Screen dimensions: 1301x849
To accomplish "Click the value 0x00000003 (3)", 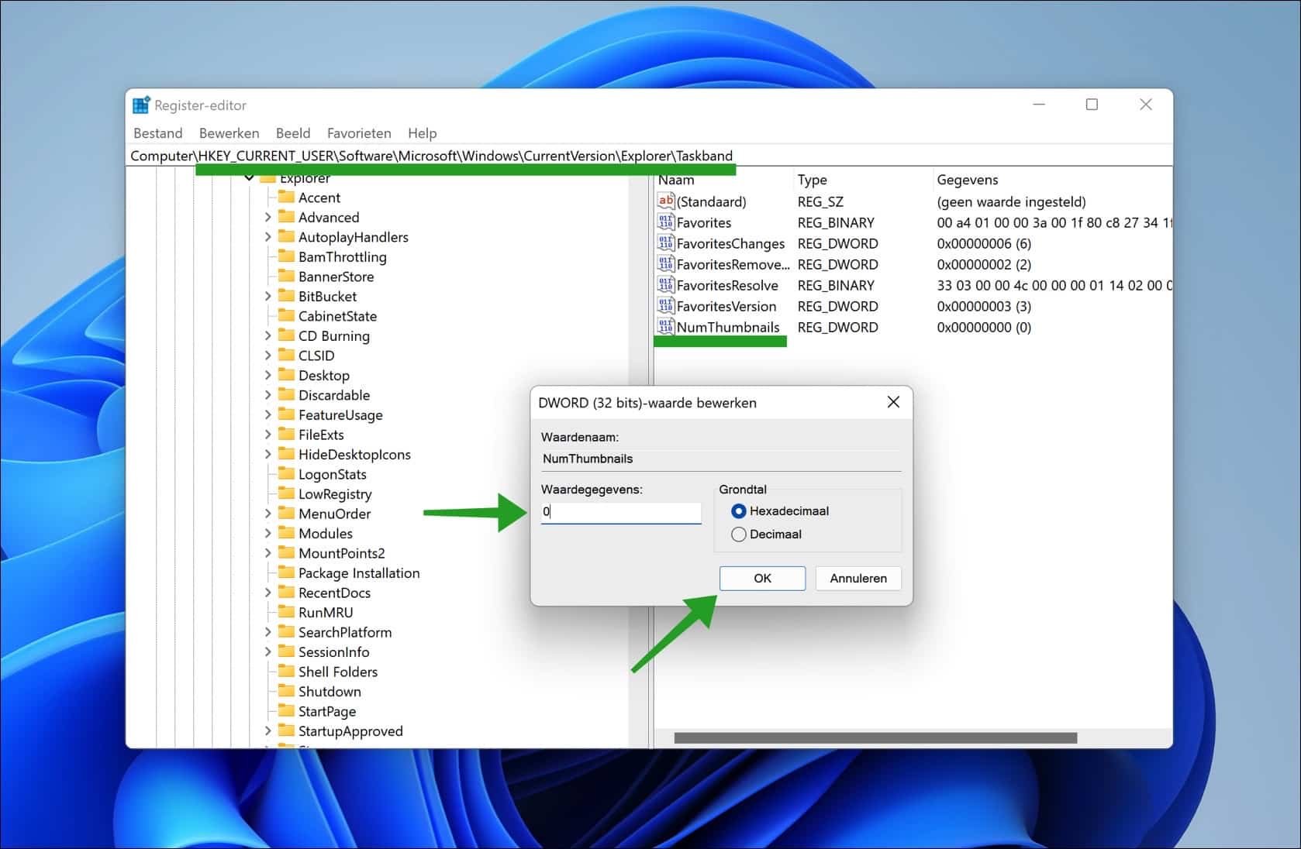I will 984,306.
